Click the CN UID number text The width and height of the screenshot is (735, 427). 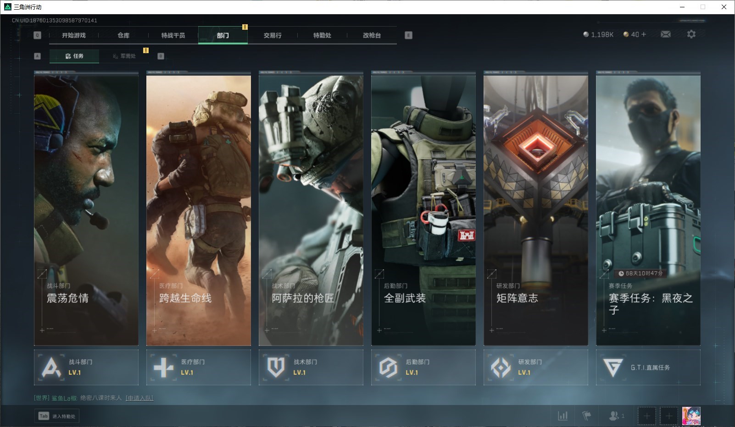55,20
